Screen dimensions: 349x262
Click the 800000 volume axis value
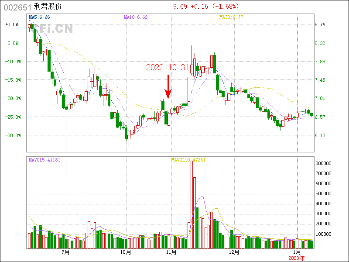325,163
